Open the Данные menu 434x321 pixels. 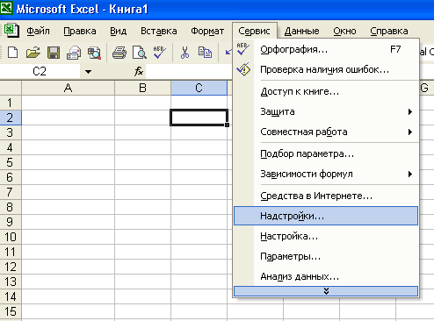pos(301,31)
